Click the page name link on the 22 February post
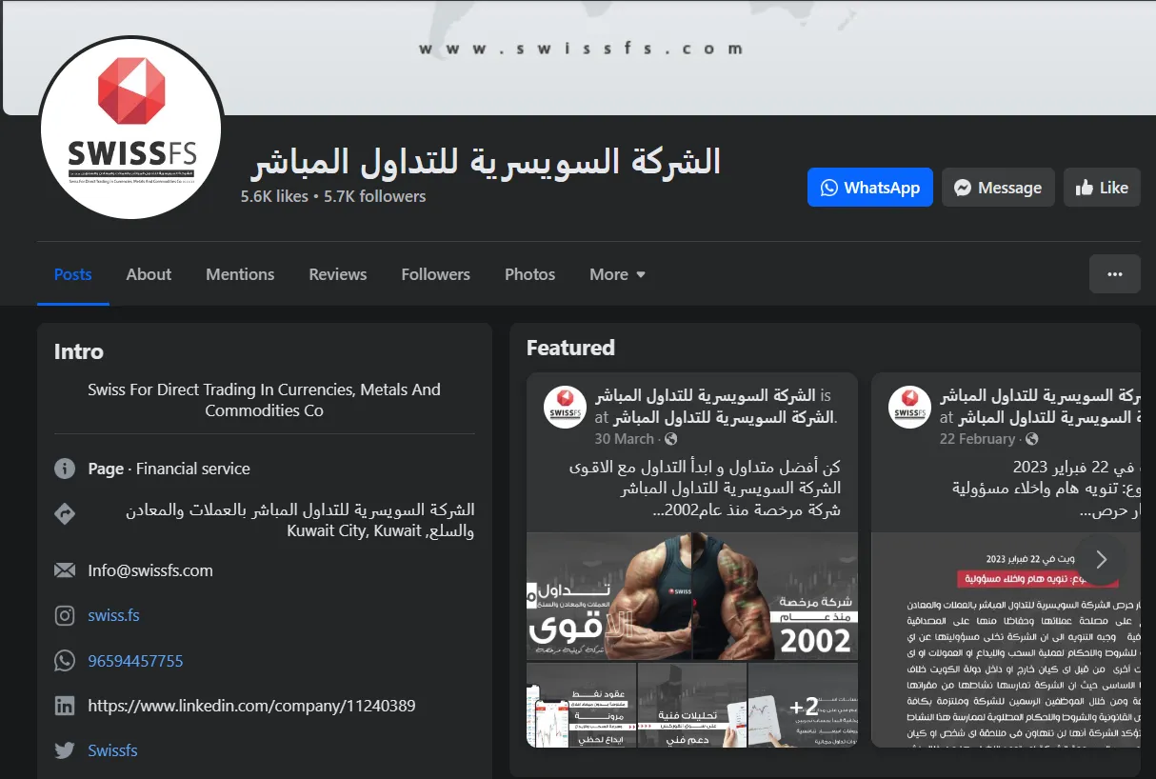This screenshot has height=779, width=1156. [1040, 395]
